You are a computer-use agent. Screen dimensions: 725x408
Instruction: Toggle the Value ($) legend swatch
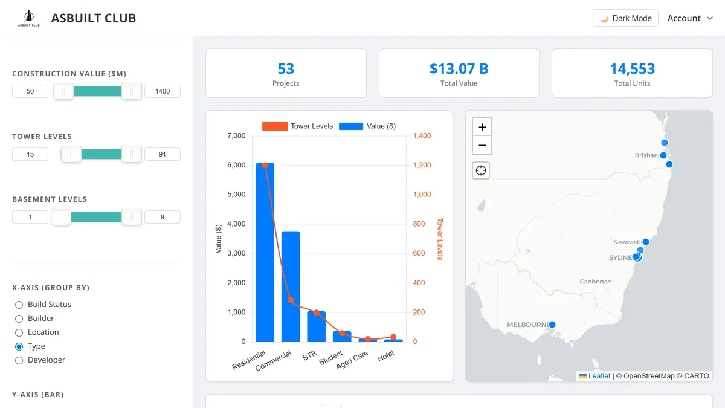pyautogui.click(x=351, y=126)
